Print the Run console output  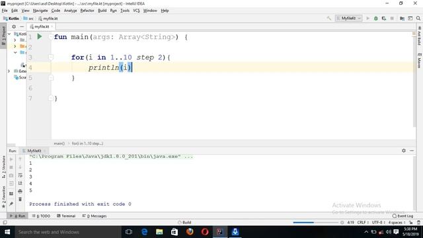tap(20, 191)
